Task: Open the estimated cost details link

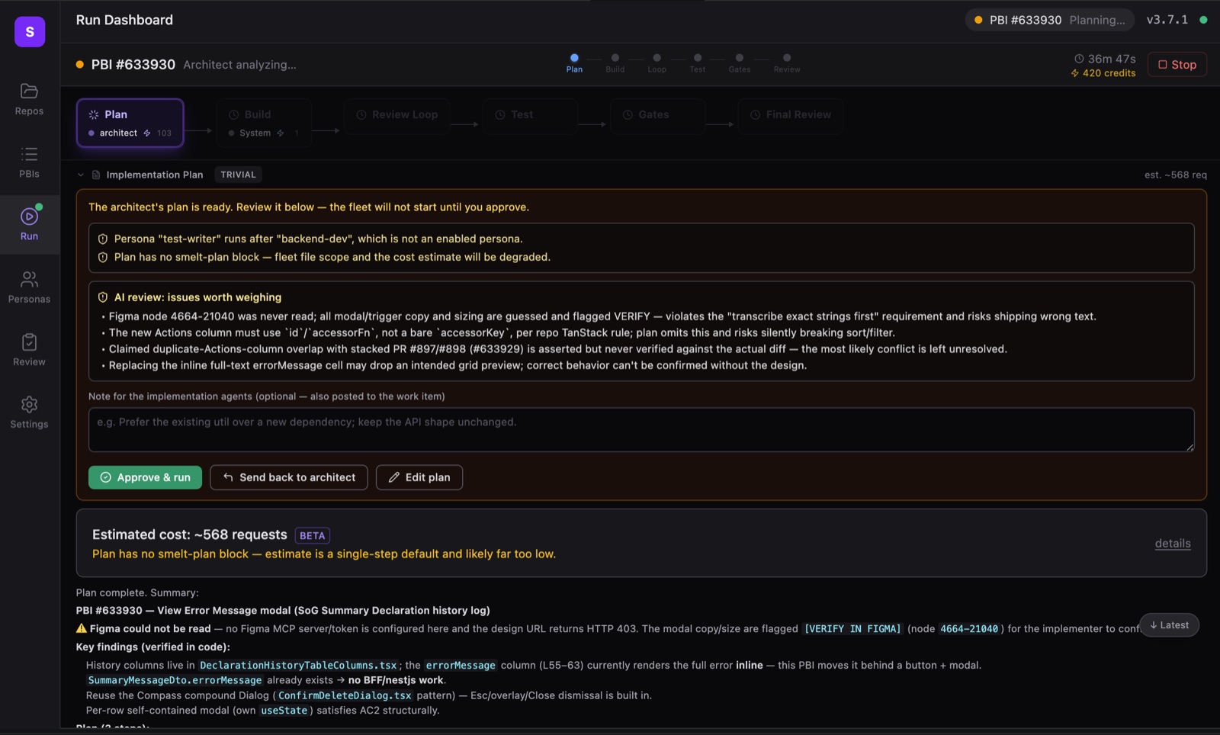Action: pyautogui.click(x=1173, y=544)
